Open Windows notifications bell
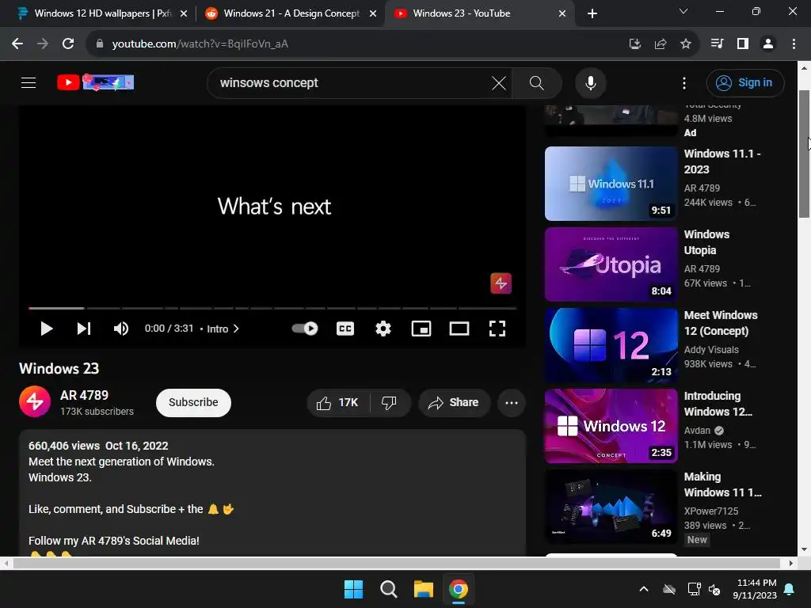Viewport: 811px width, 608px height. pyautogui.click(x=790, y=589)
